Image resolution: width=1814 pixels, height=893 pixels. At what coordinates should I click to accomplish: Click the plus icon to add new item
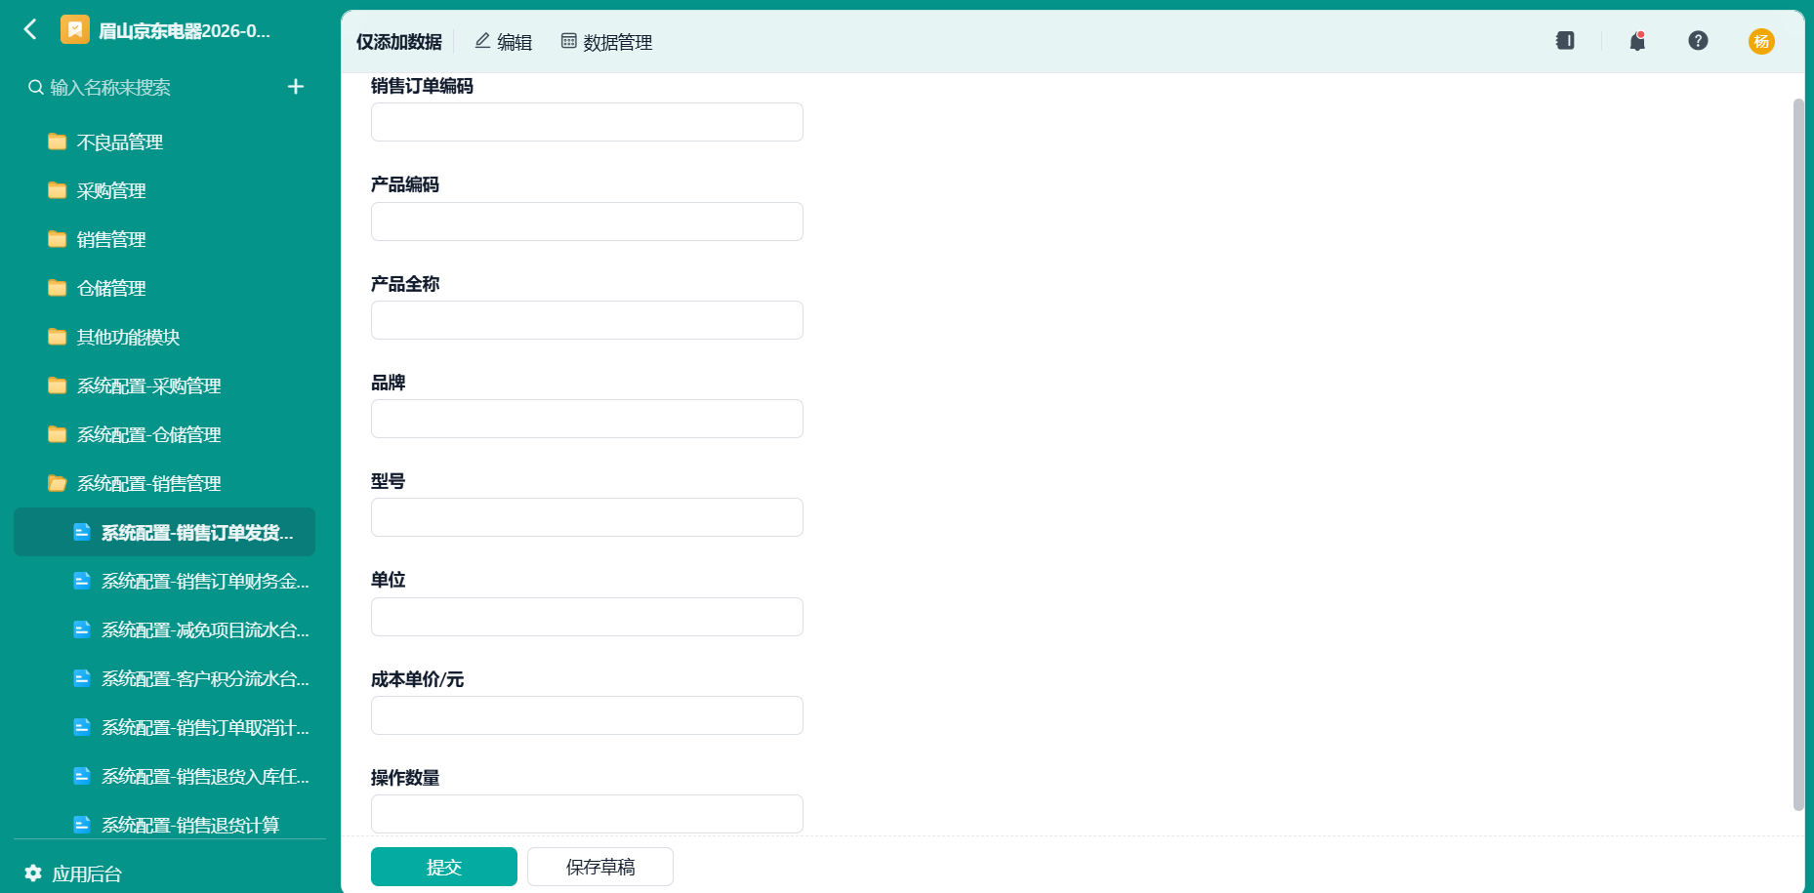[x=296, y=87]
